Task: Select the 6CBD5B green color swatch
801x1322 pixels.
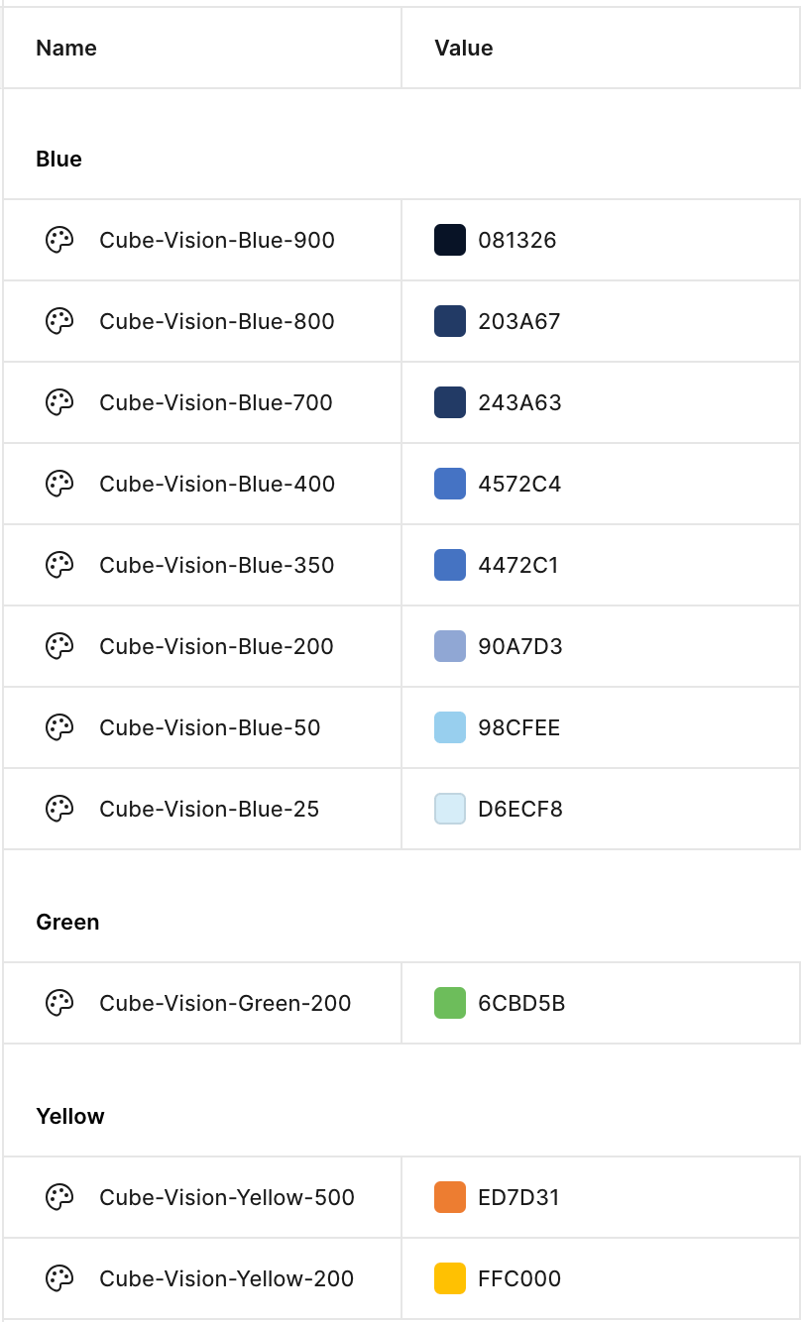Action: coord(450,1003)
